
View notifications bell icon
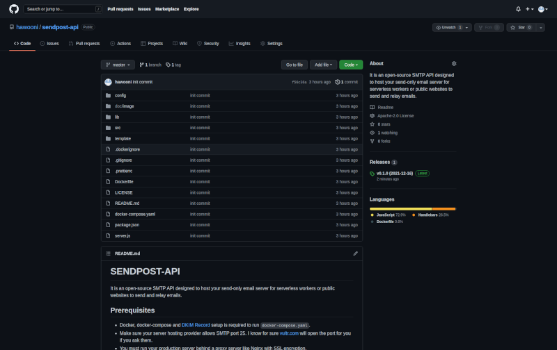[518, 9]
